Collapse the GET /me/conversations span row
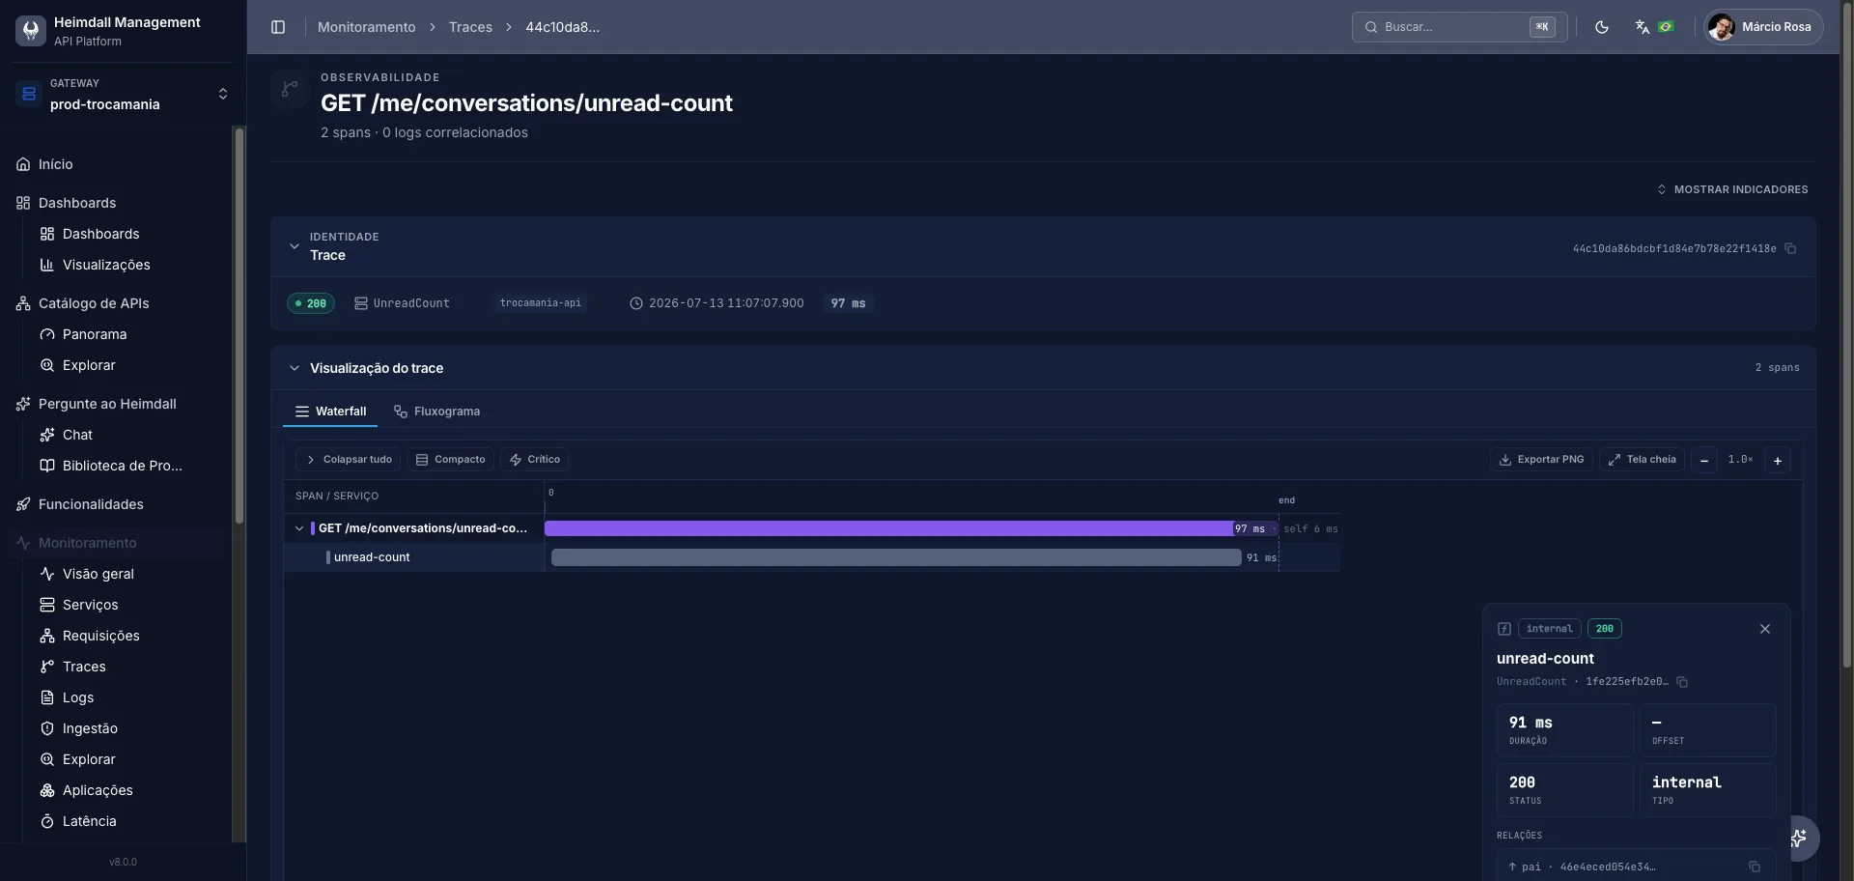The width and height of the screenshot is (1854, 881). click(299, 528)
